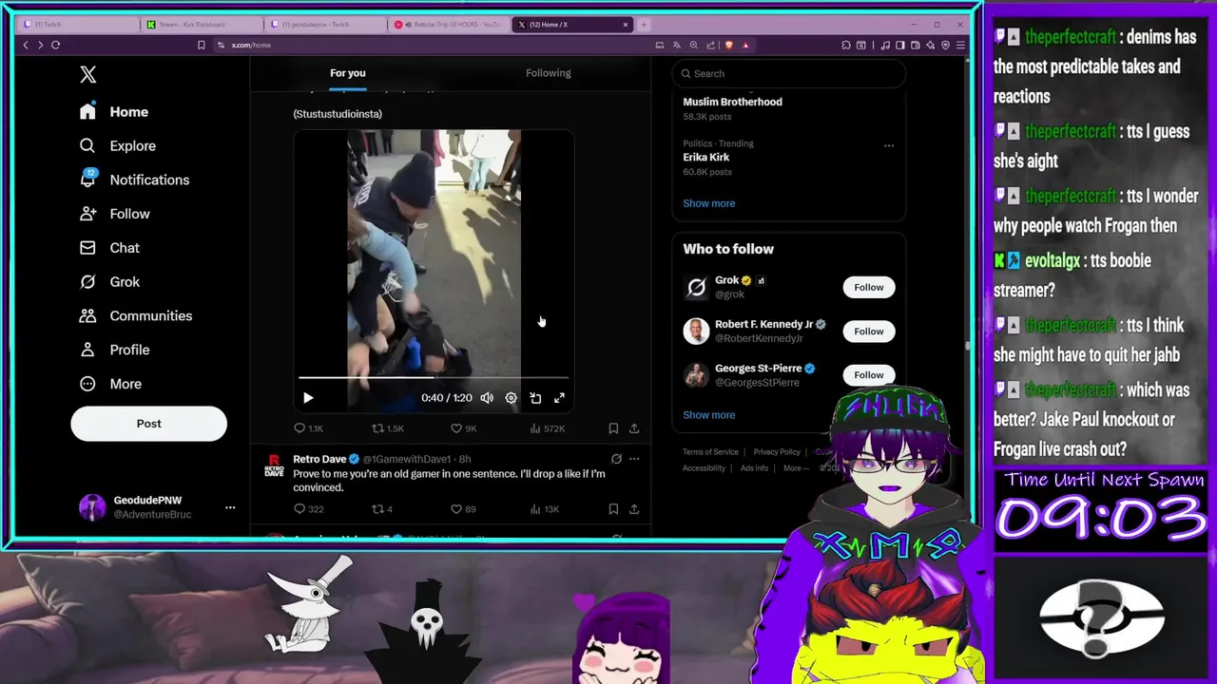The width and height of the screenshot is (1217, 684).
Task: Click Grok action icon on Retro Dave's post
Action: [616, 459]
